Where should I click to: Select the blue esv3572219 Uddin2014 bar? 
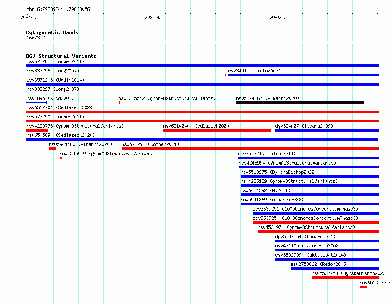(308, 158)
